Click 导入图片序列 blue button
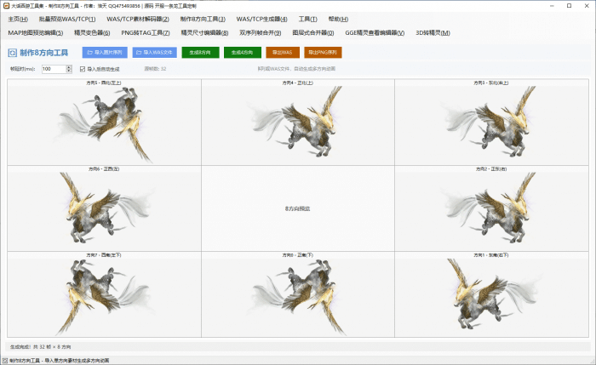 105,53
